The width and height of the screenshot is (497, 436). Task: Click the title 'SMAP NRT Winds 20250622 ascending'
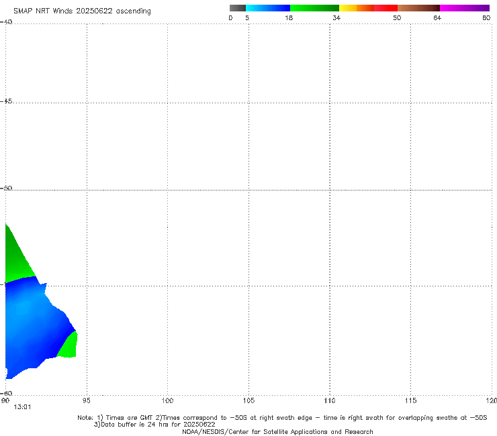tap(82, 11)
